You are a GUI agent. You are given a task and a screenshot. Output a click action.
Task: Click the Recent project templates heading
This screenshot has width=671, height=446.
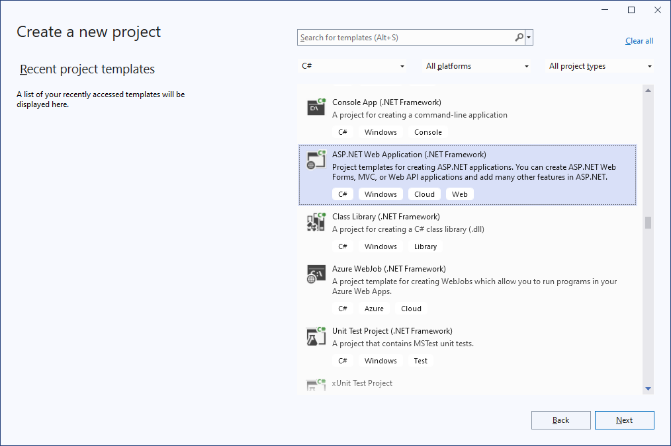[87, 69]
